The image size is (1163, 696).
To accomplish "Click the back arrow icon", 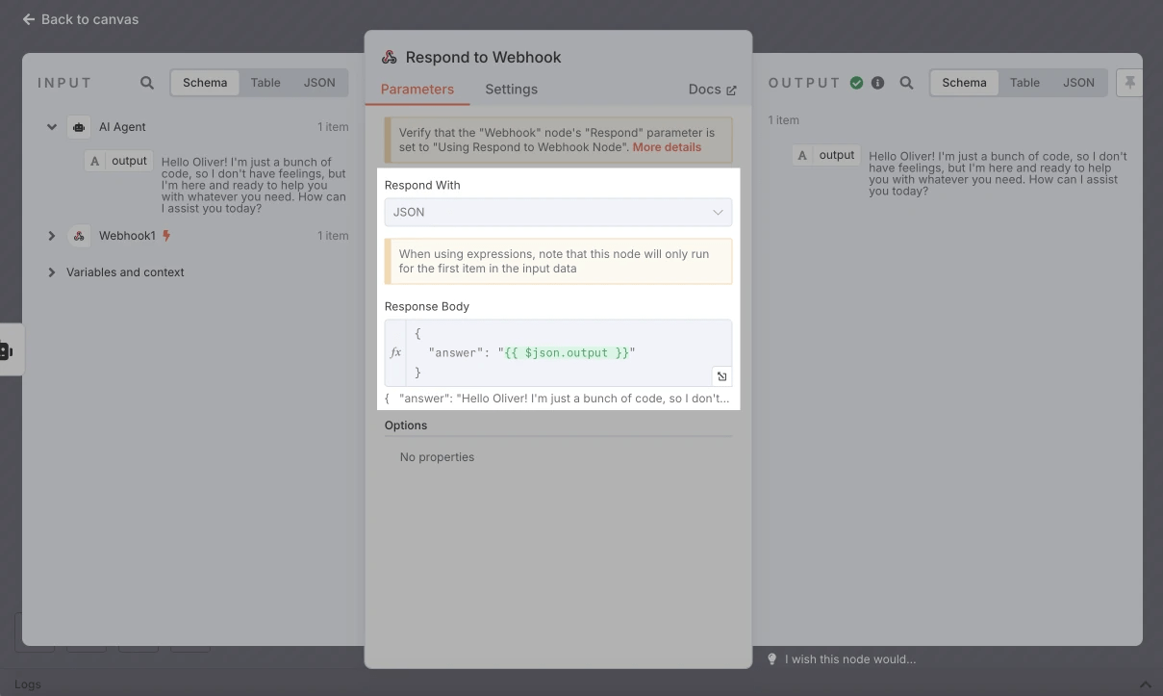I will click(x=29, y=19).
